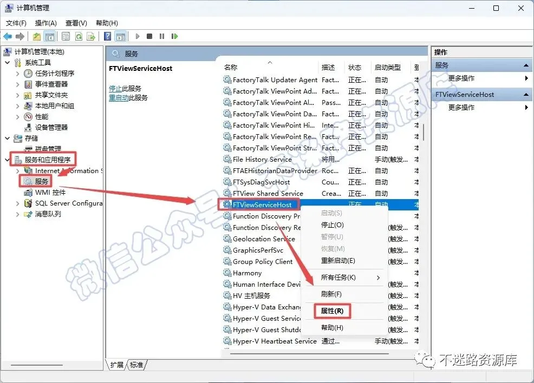Expand the 任务计划程序 node
The image size is (534, 383).
(18, 74)
